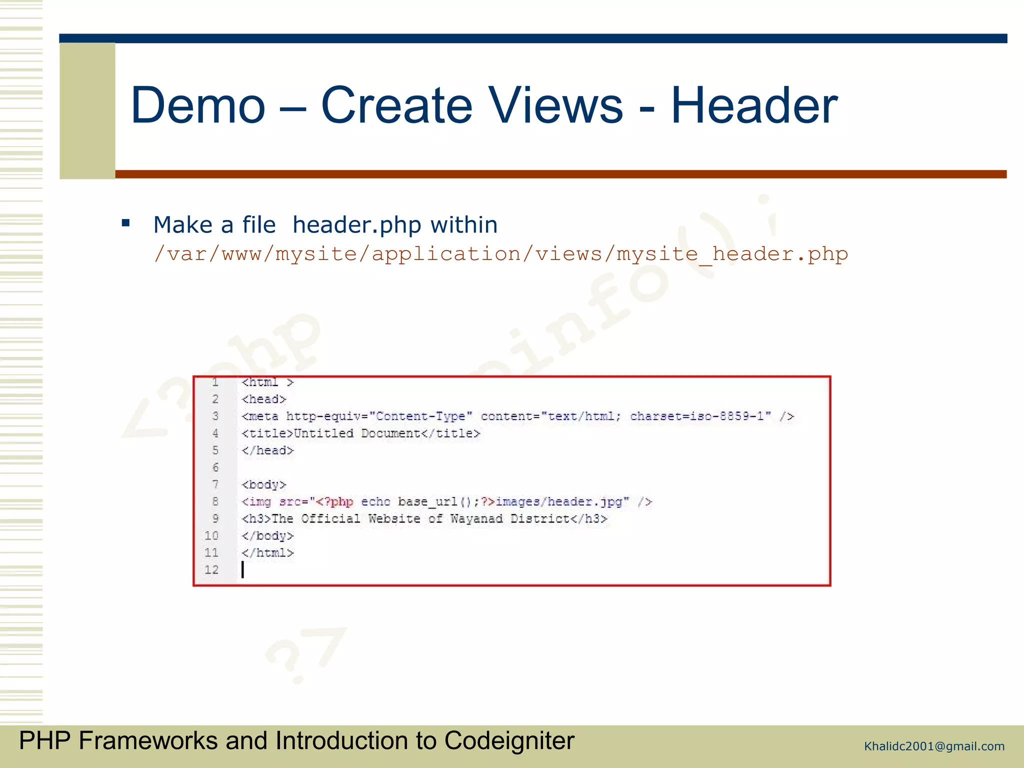Click line number 10 in the gutter

click(211, 536)
